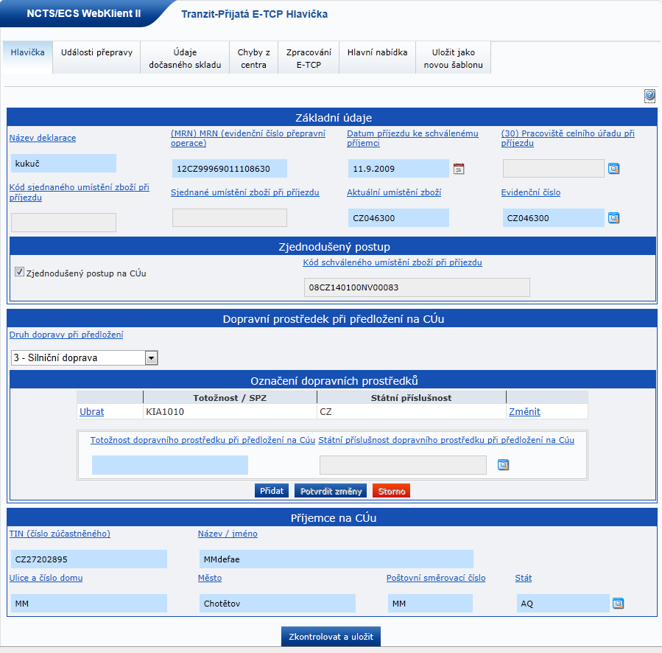Image resolution: width=662 pixels, height=653 pixels.
Task: Remove vehicle KIA1010 via Ubrat link
Action: click(91, 412)
